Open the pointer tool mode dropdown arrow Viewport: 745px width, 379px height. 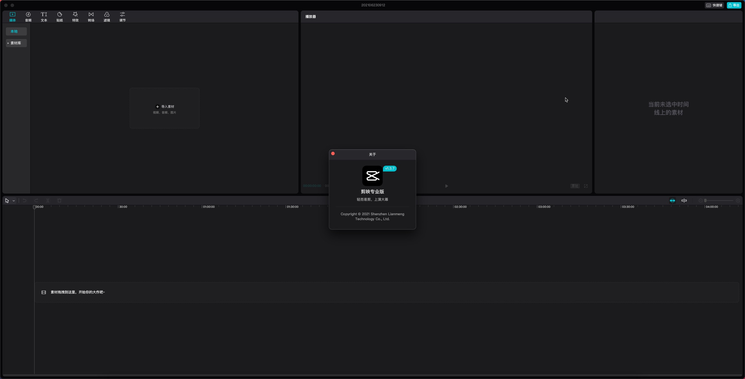[x=14, y=201]
